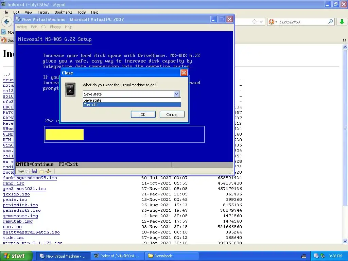Open the Help menu in Virtual PC

point(69,27)
